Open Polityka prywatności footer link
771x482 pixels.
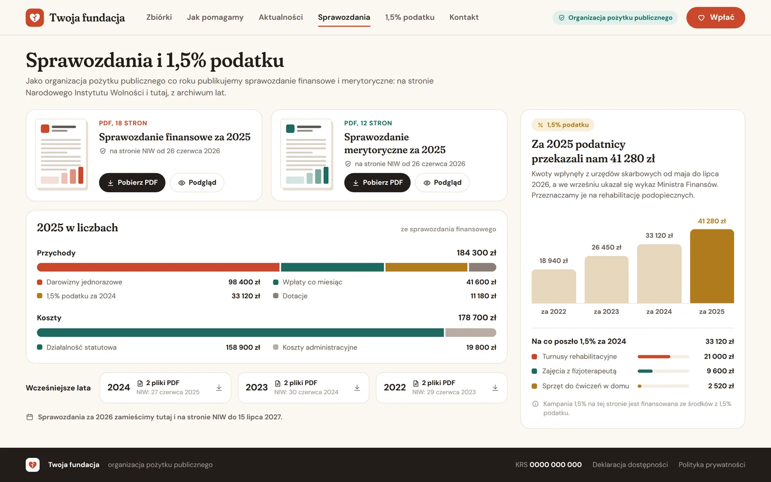tap(712, 465)
